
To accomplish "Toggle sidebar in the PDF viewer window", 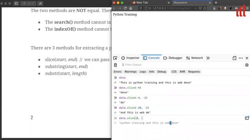I will (16, 3).
